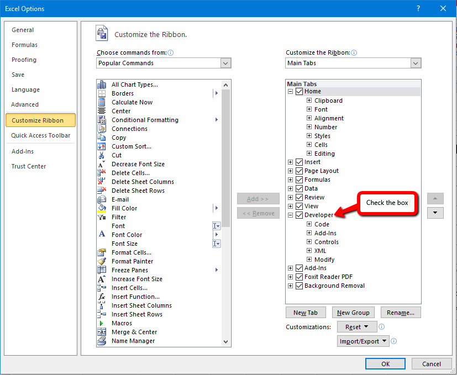Viewport: 457px width, 375px height.
Task: Collapse the Developer tab node
Action: [290, 215]
